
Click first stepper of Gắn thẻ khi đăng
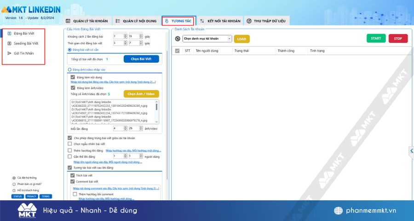(126, 157)
